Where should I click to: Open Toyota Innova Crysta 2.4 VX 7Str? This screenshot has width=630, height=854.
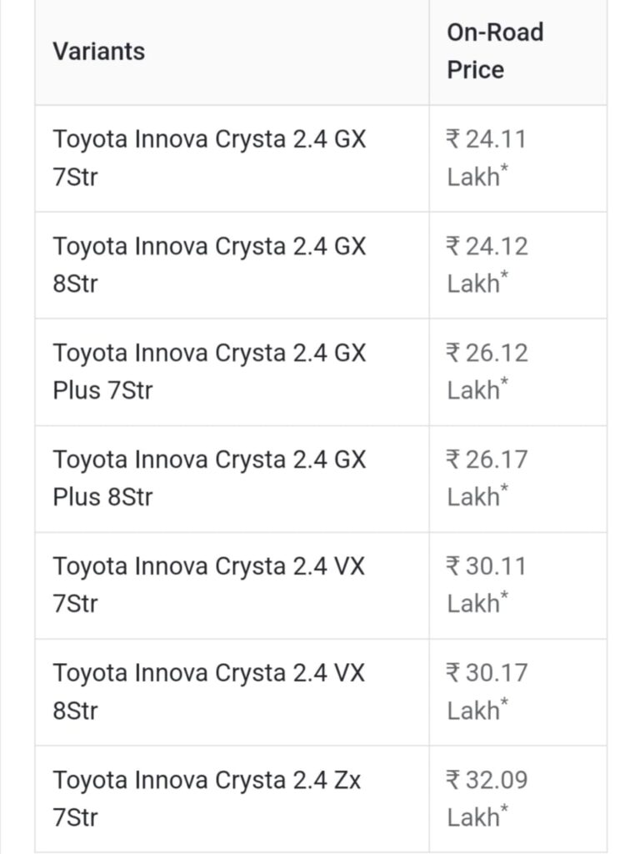209,585
